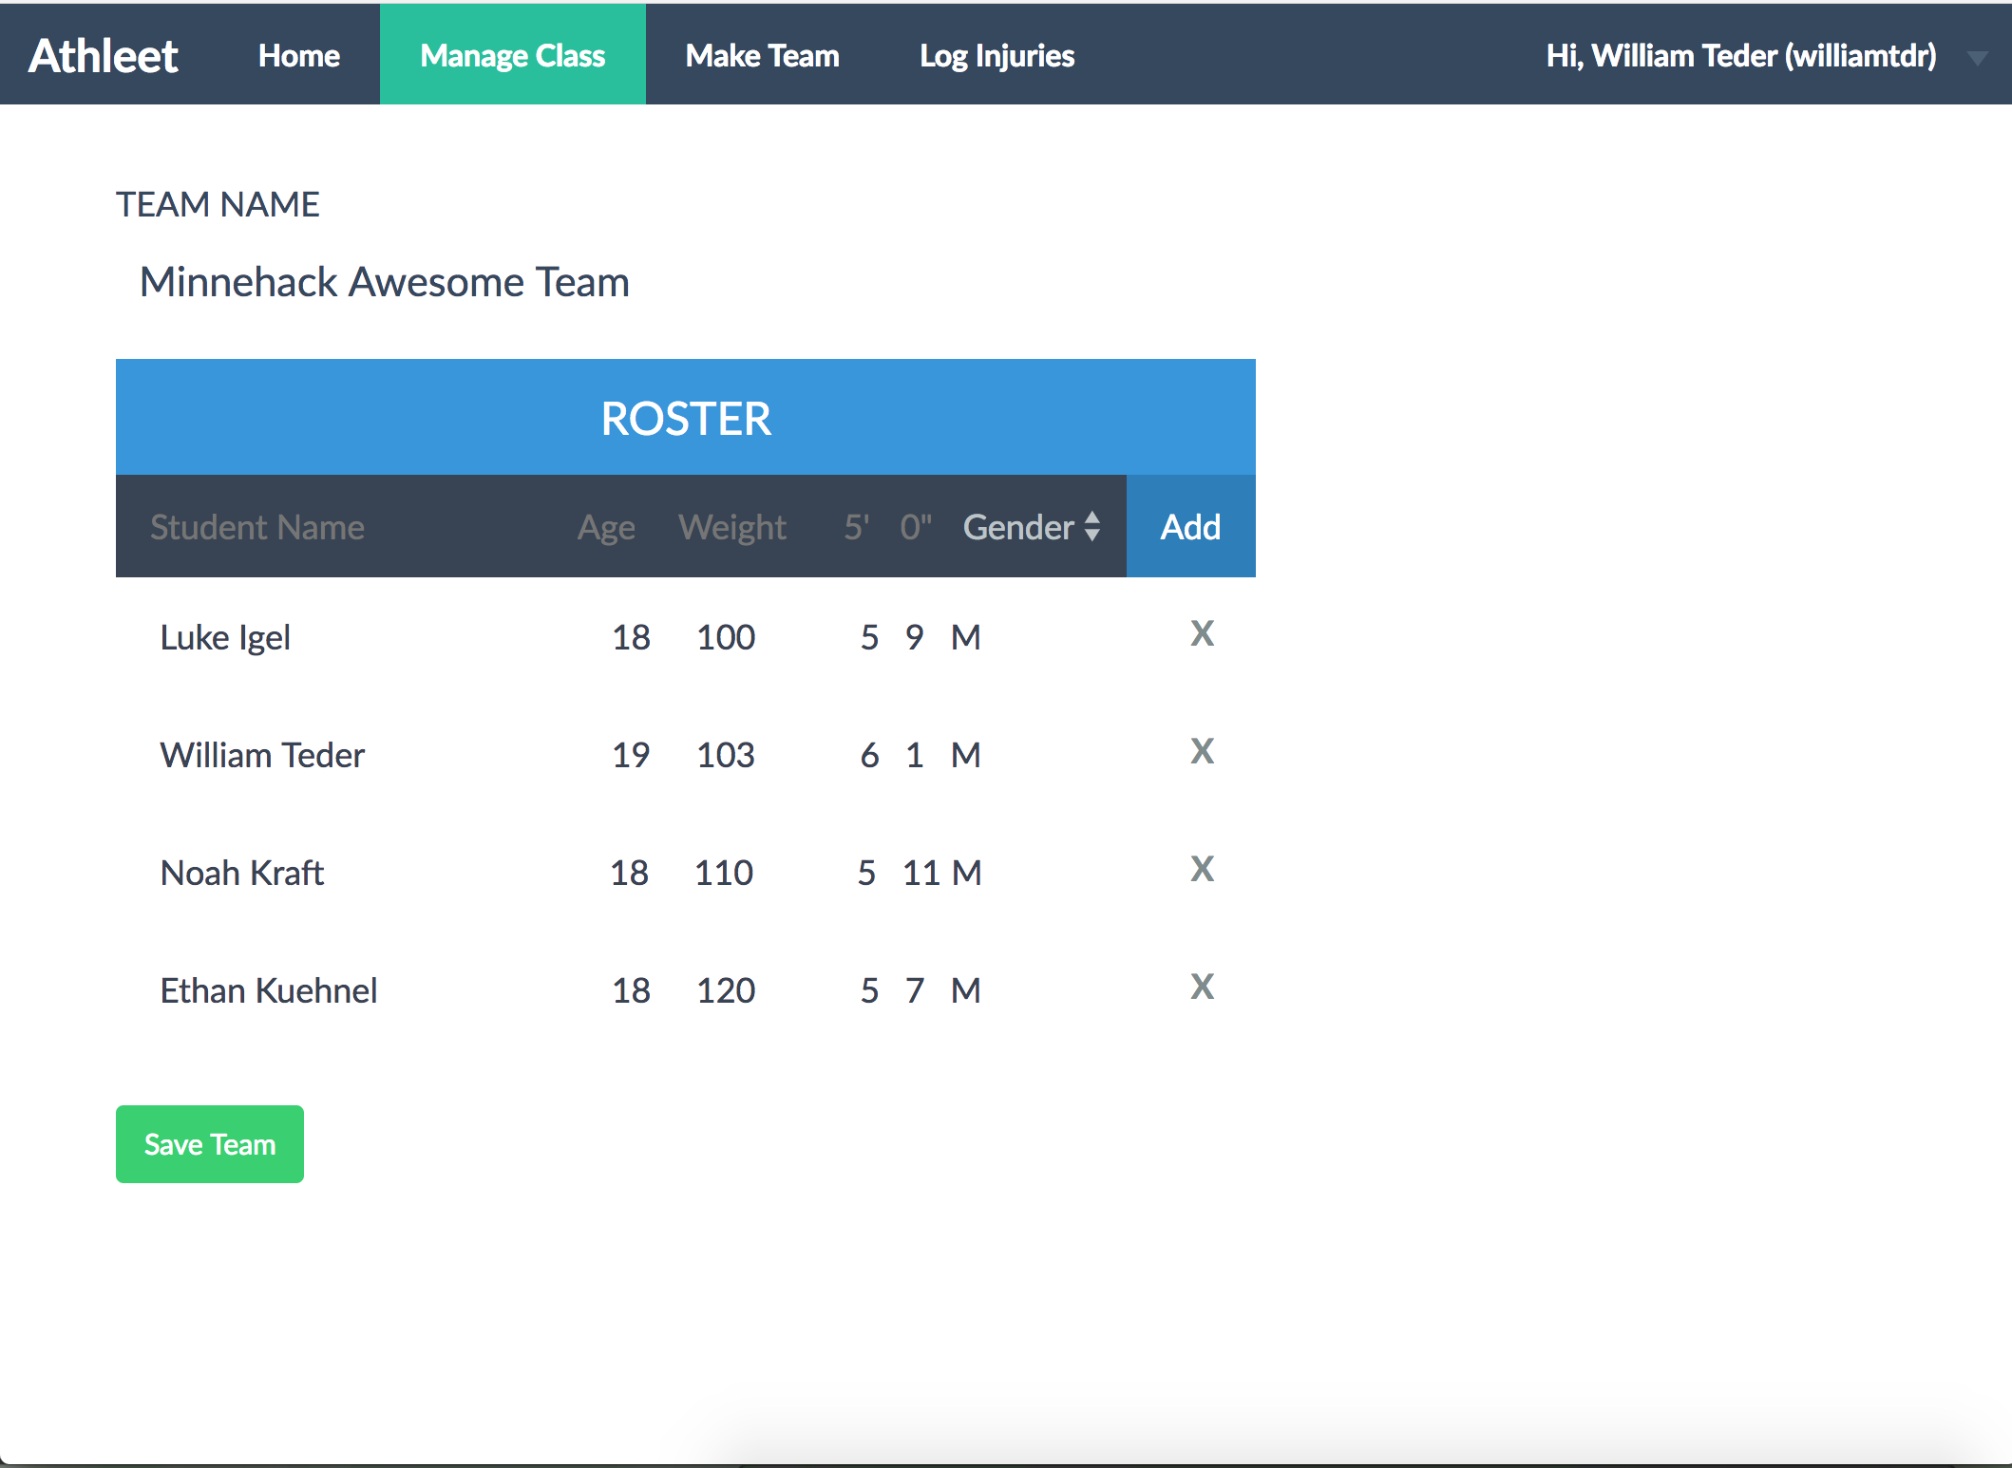The image size is (2012, 1468).
Task: Expand the user account menu arrow
Action: 1977,58
